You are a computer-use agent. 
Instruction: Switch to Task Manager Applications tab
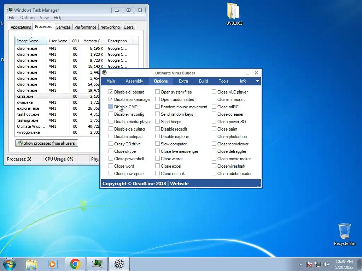coord(21,27)
